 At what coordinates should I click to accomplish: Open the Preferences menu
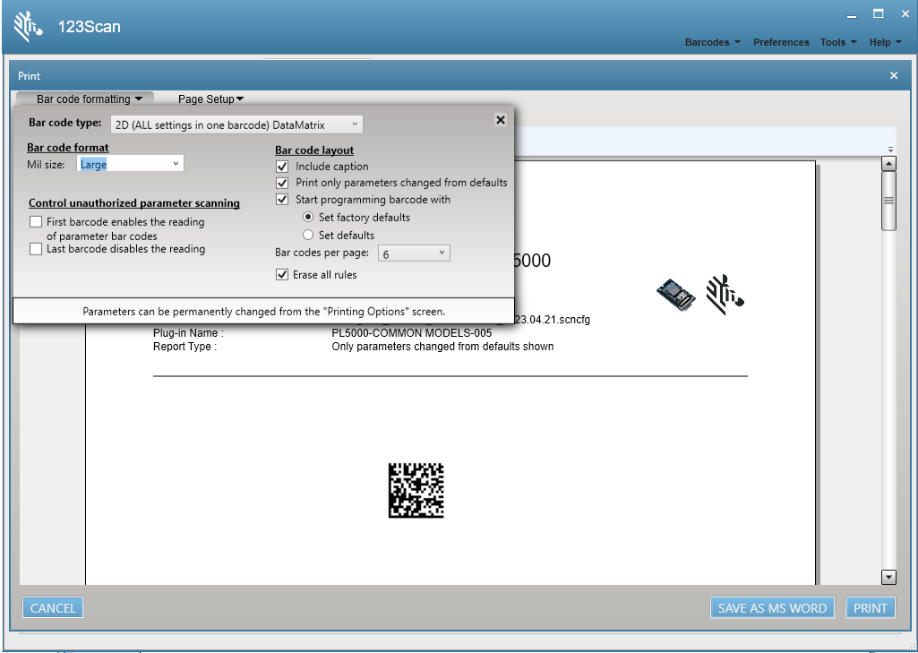tap(781, 42)
